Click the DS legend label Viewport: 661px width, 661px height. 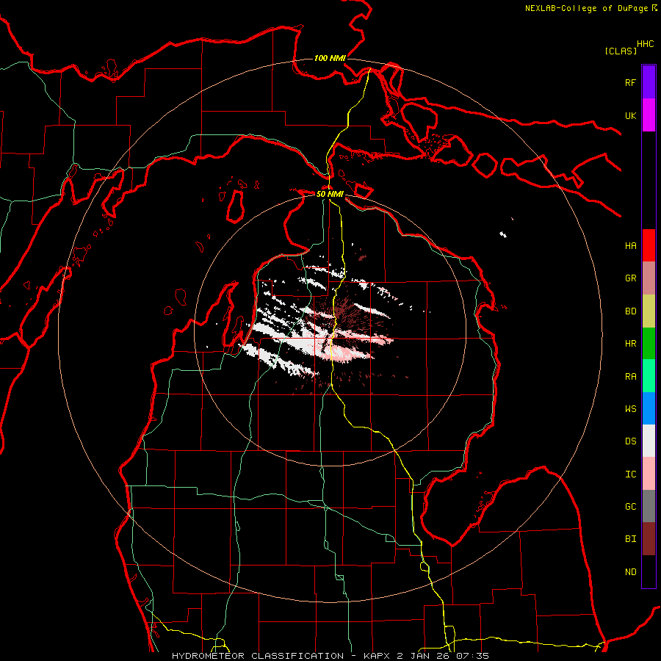[630, 441]
